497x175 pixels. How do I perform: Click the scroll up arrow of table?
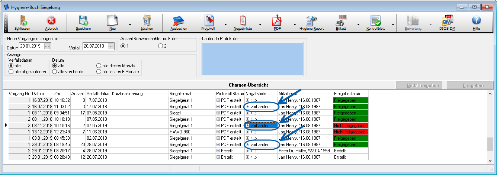490,93
